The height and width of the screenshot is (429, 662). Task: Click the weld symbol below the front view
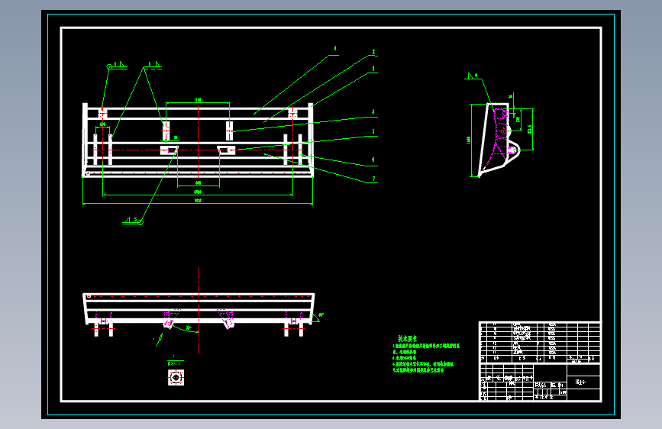pos(133,221)
